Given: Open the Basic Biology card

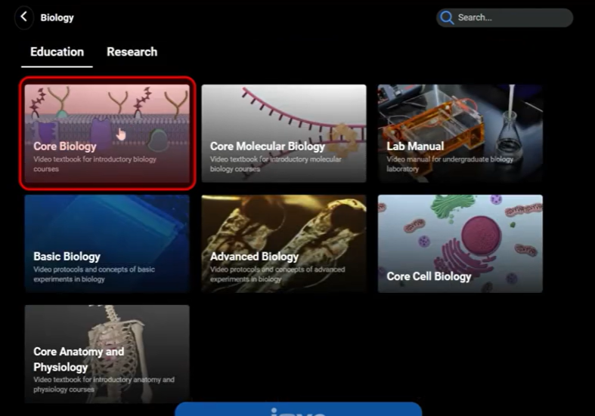Looking at the screenshot, I should [107, 244].
